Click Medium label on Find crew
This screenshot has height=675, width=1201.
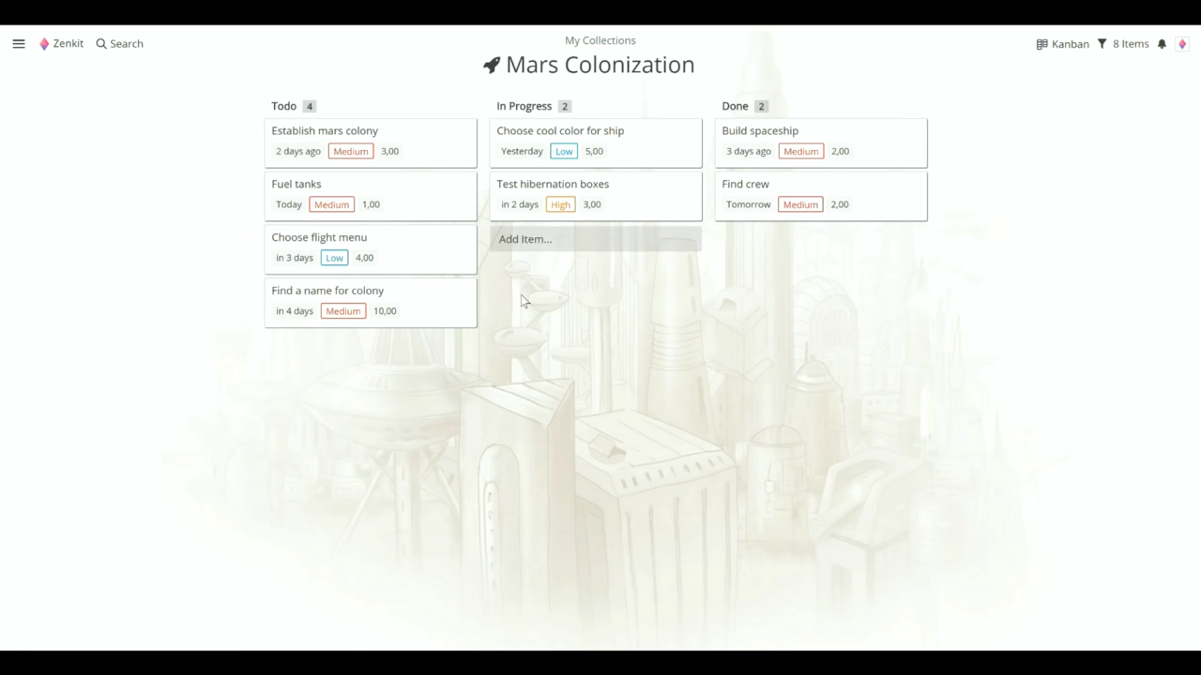point(801,204)
